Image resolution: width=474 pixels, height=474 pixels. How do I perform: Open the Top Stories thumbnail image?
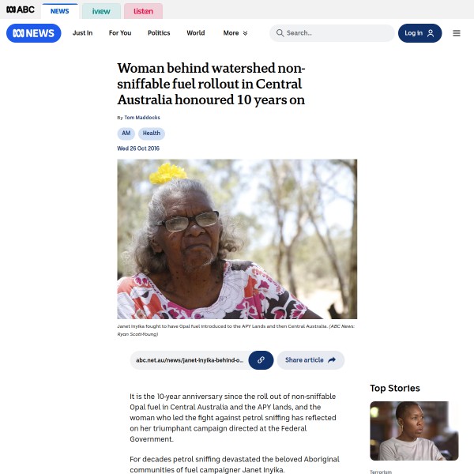pos(414,431)
